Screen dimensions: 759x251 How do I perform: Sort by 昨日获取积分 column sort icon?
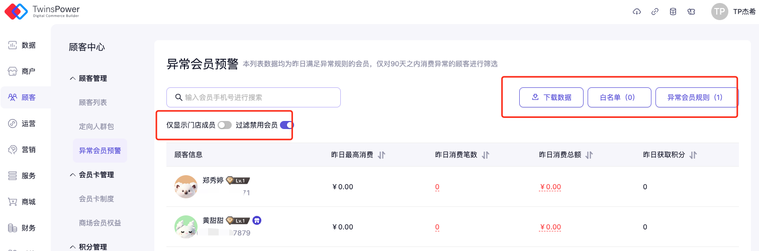693,155
